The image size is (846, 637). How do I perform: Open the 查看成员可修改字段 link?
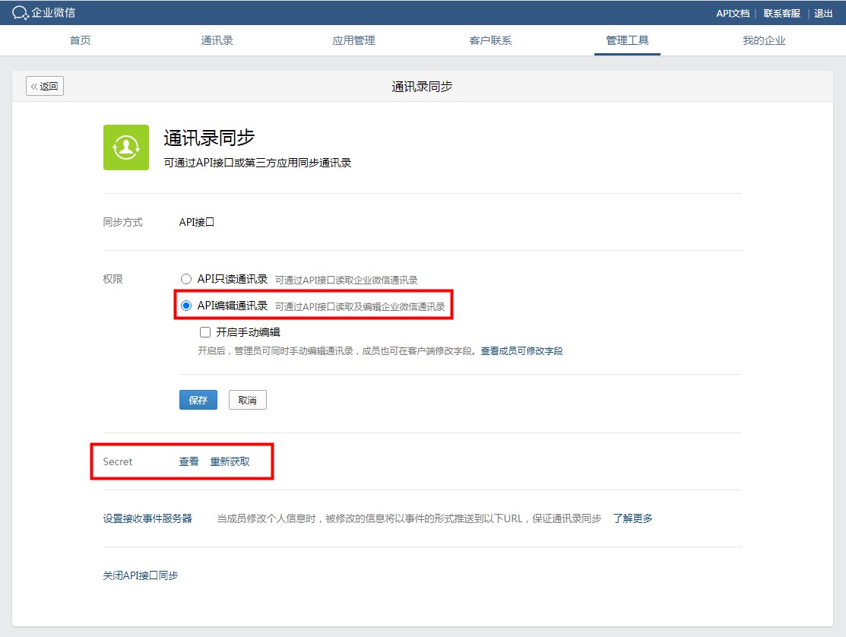point(521,351)
